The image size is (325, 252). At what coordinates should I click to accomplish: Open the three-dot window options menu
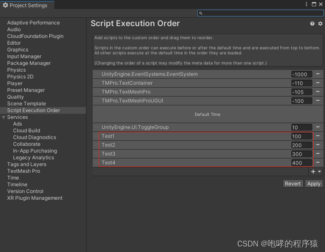306,4
